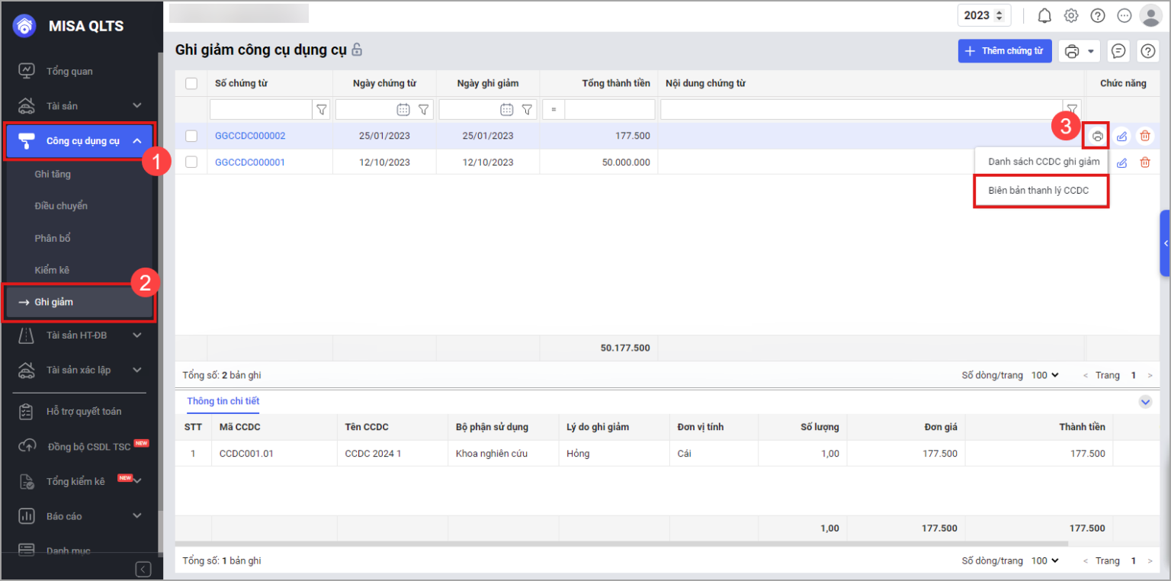Open calendar picker for Ngày ghi giảm filter
1171x581 pixels.
pos(506,110)
